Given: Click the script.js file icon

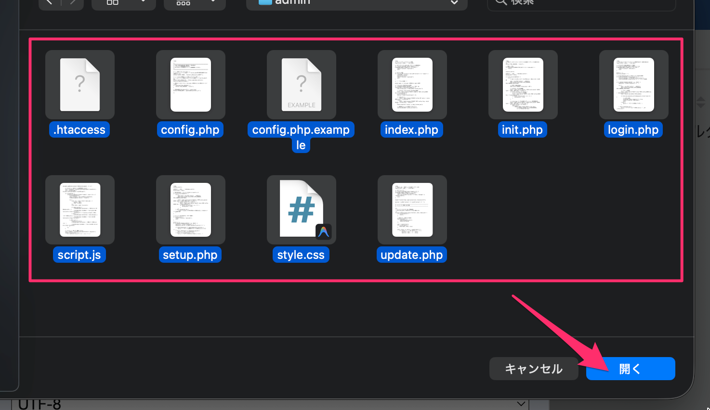Looking at the screenshot, I should point(80,210).
